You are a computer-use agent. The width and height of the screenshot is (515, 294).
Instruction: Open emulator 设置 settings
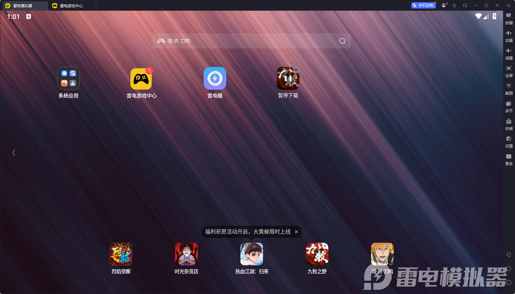click(509, 142)
